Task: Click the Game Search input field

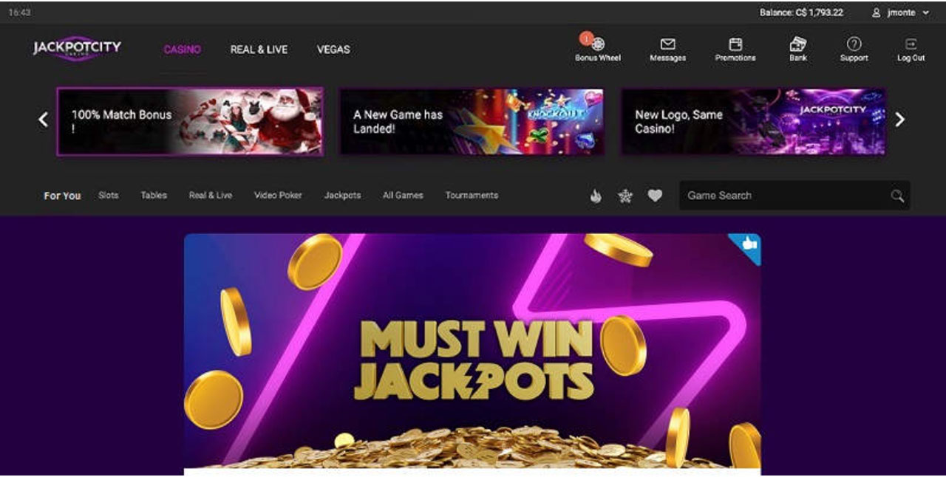Action: tap(794, 196)
